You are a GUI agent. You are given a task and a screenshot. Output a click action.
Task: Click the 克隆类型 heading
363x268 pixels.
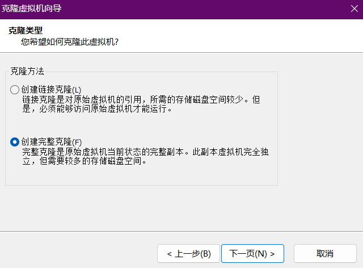(26, 30)
